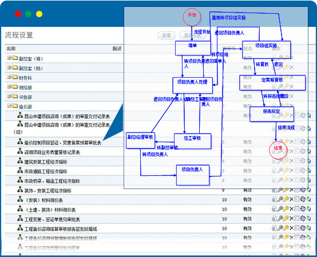The image size is (317, 257).
Task: Click green refresh icon in 工程变更、签证单意见审批表 row
Action: pyautogui.click(x=309, y=219)
